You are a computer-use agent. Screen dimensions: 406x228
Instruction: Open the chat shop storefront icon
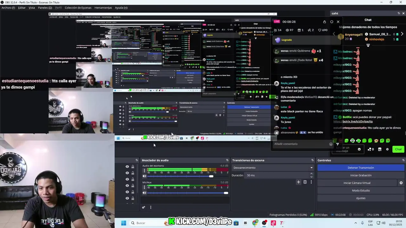(380, 149)
